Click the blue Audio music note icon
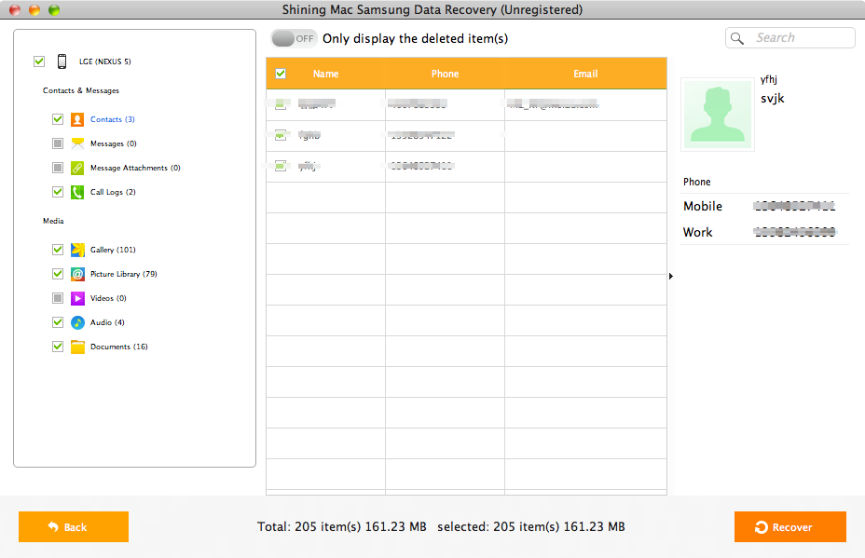 77,322
